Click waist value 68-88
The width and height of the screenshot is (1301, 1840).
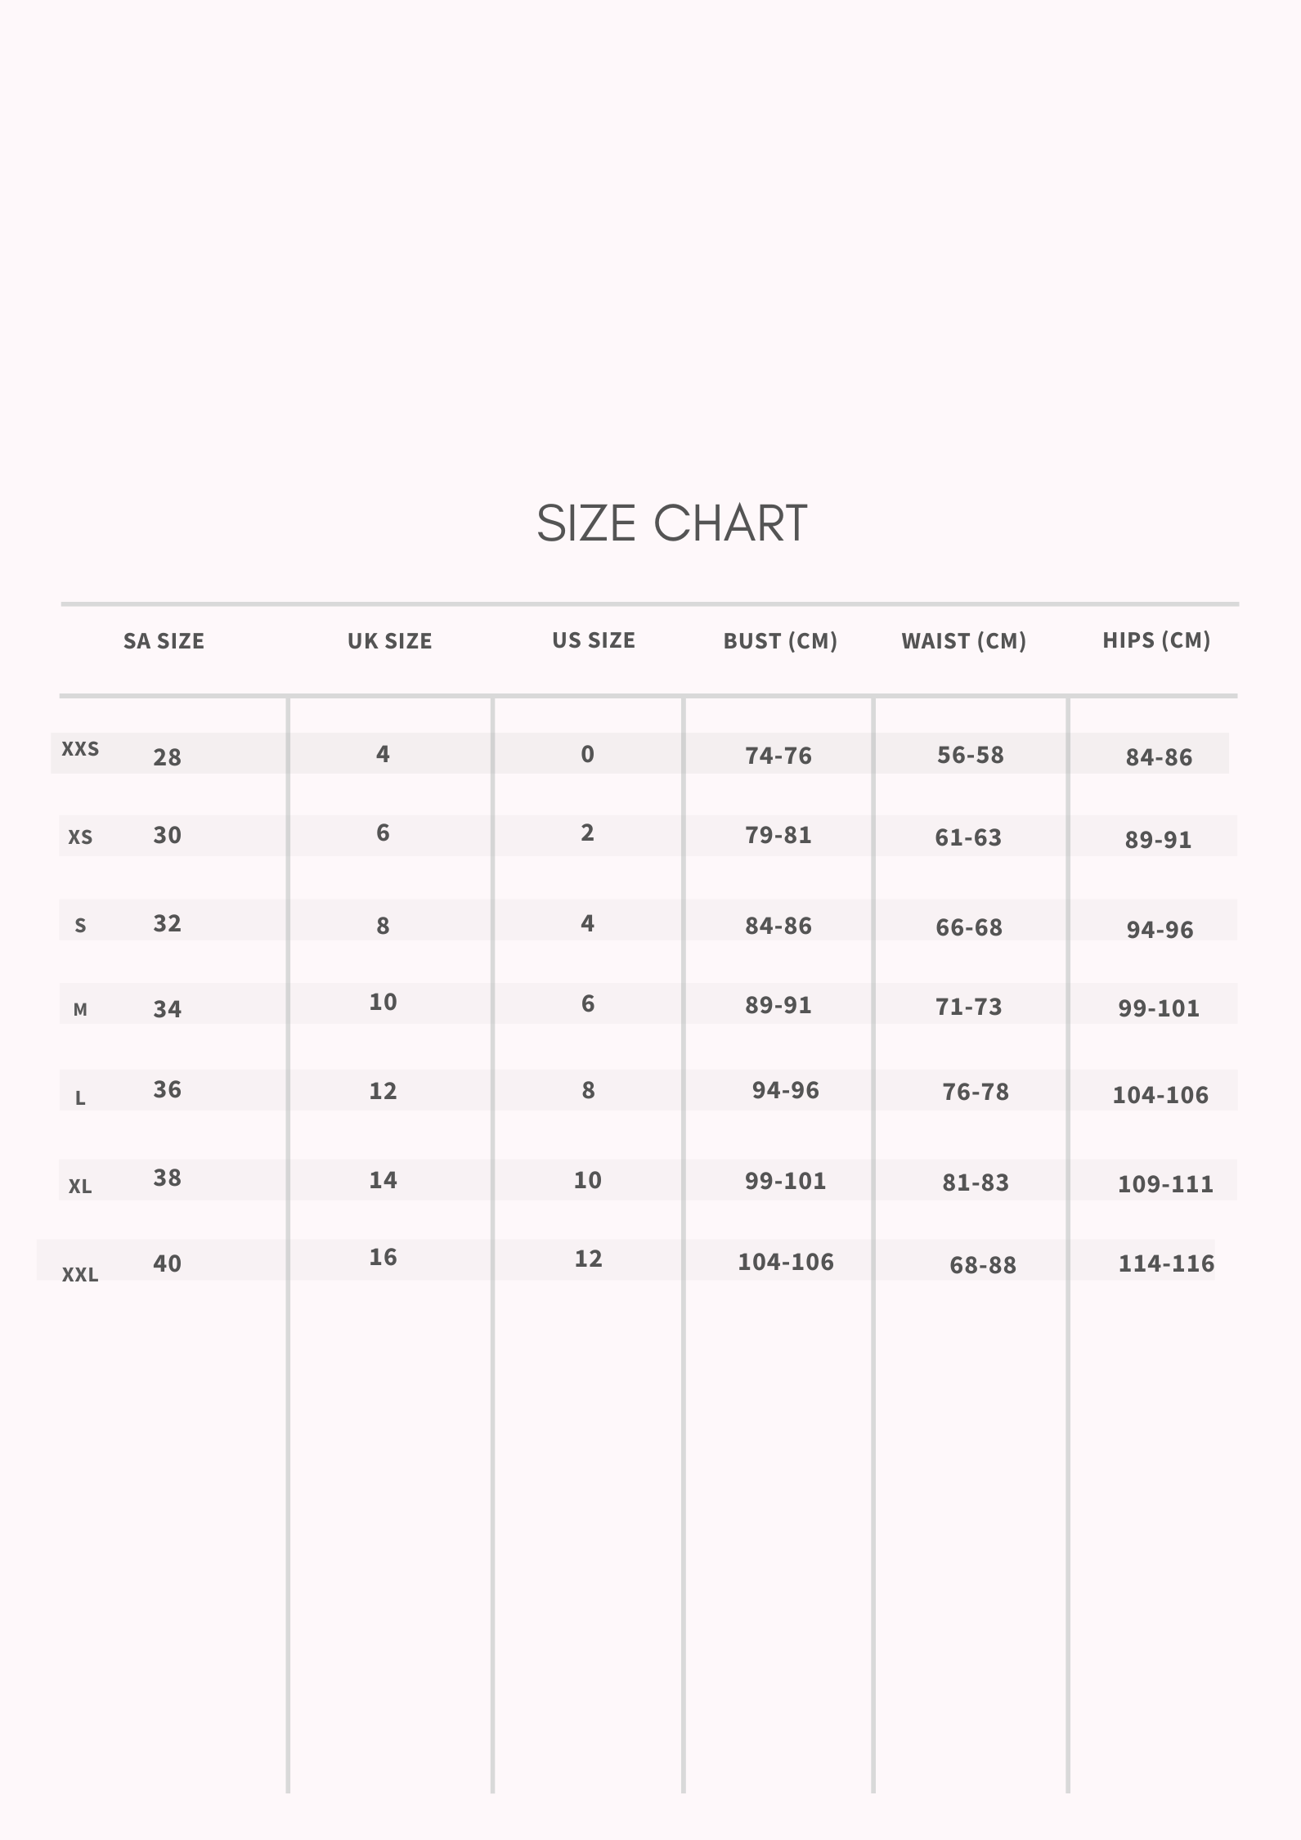(982, 1266)
